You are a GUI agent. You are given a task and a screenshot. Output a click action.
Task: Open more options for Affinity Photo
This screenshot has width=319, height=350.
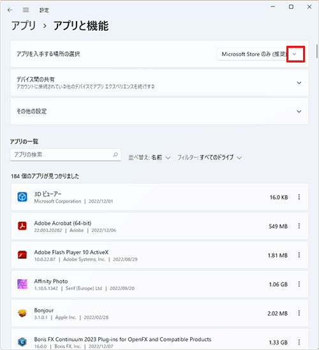tap(299, 284)
